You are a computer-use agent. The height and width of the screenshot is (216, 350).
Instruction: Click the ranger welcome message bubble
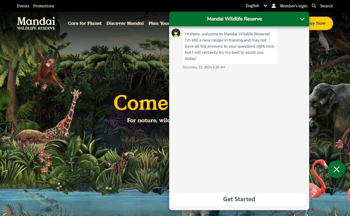(x=230, y=46)
